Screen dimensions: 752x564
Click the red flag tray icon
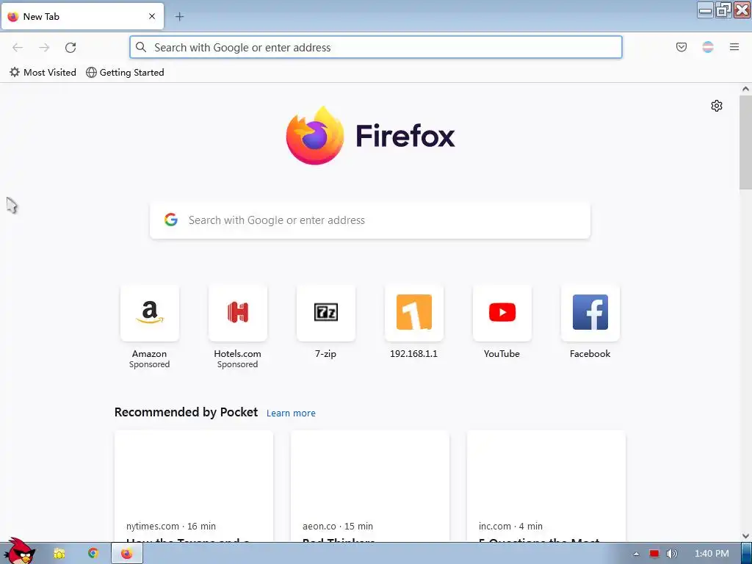[x=654, y=554]
